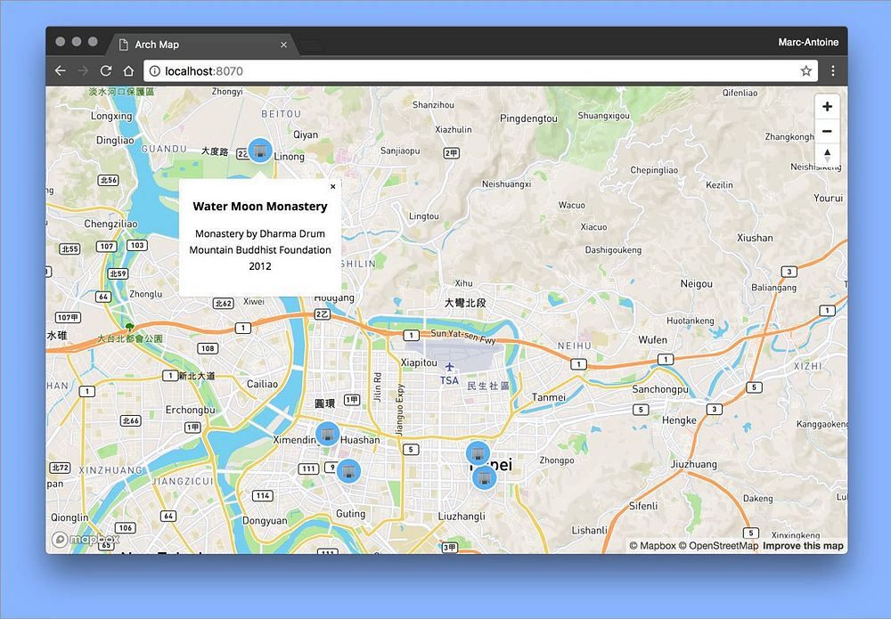
Task: Click lower building marker near Taipei label
Action: pyautogui.click(x=484, y=477)
